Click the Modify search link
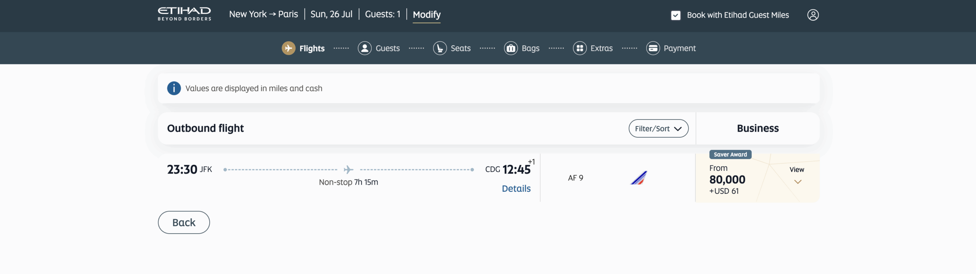The image size is (976, 274). coord(427,15)
